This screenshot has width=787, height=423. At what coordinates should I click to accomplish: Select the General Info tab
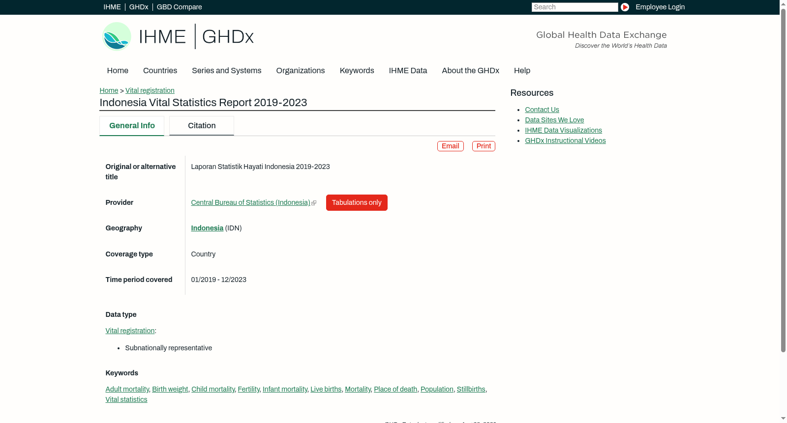click(x=132, y=126)
